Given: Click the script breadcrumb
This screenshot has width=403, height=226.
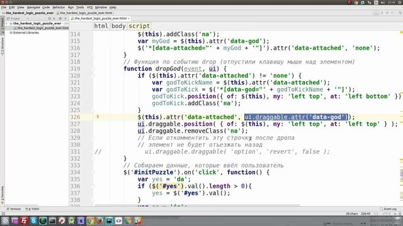Looking at the screenshot, I should 139,26.
